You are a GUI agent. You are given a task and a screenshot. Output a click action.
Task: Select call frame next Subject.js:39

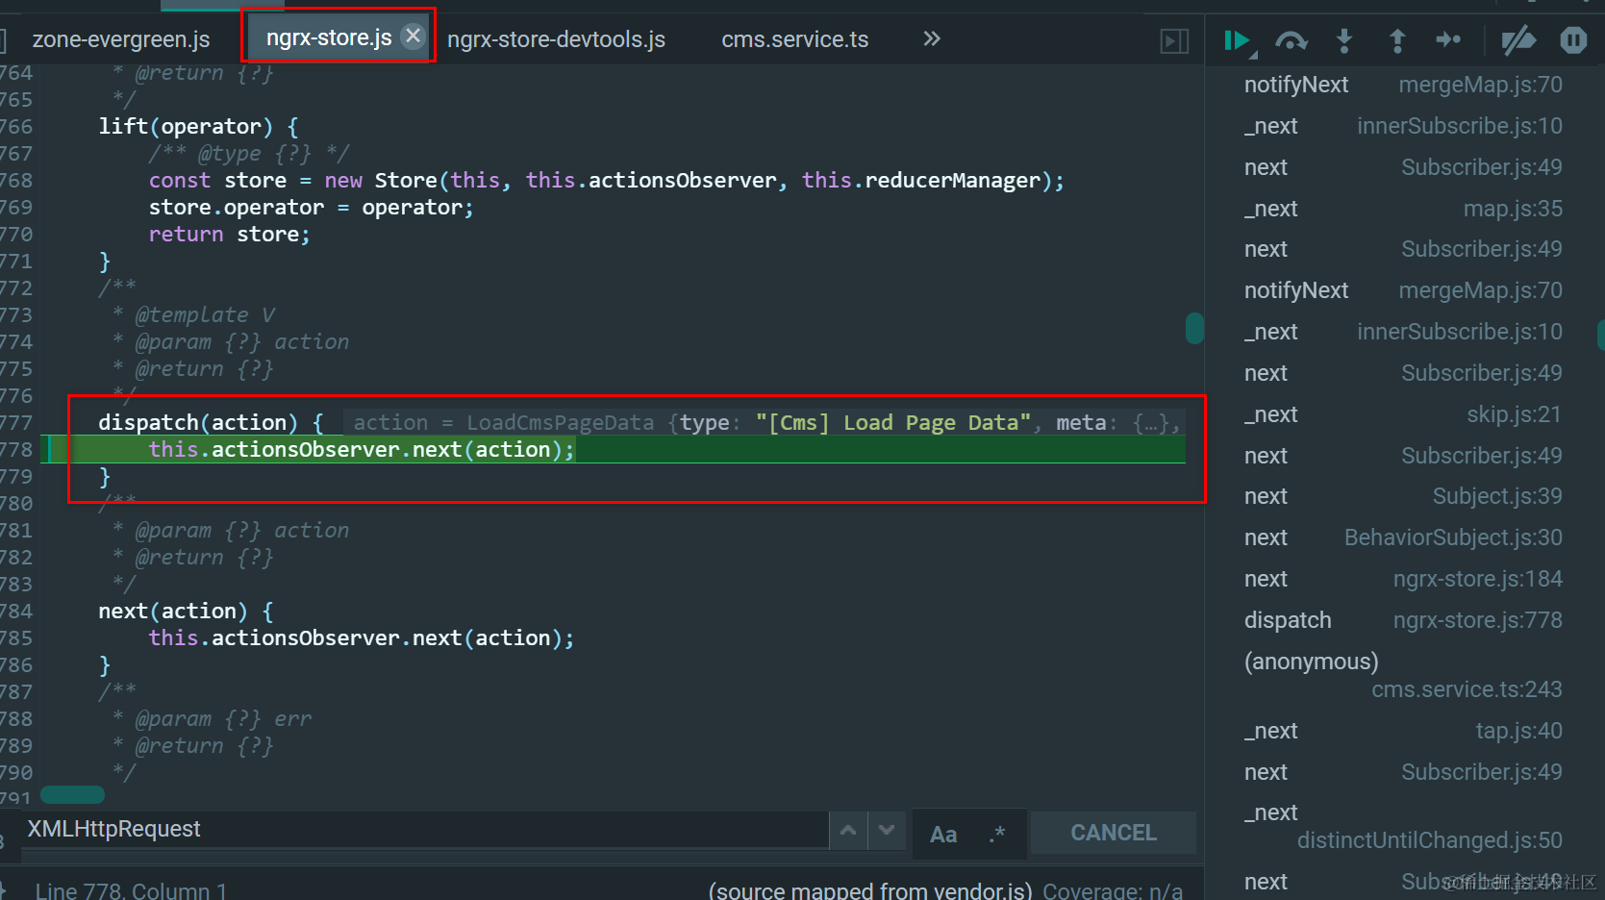pyautogui.click(x=1403, y=496)
